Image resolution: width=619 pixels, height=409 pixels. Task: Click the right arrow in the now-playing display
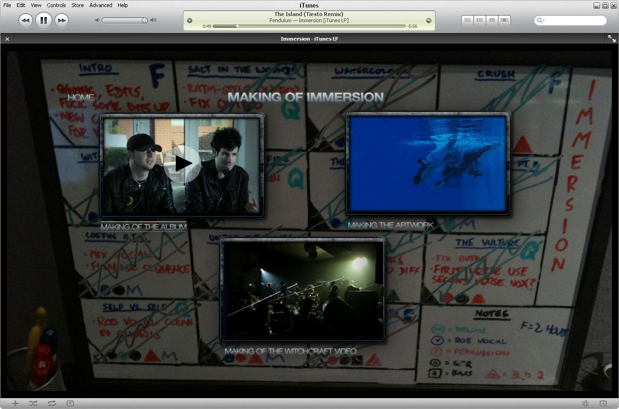[x=429, y=20]
